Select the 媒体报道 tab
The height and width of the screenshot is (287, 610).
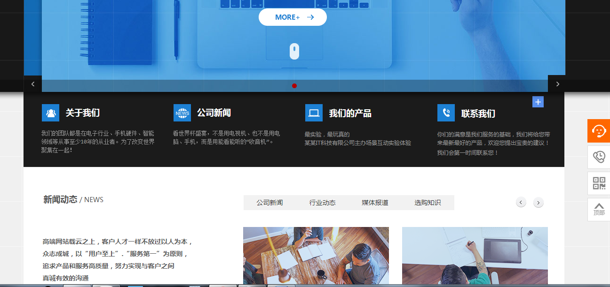coord(375,203)
